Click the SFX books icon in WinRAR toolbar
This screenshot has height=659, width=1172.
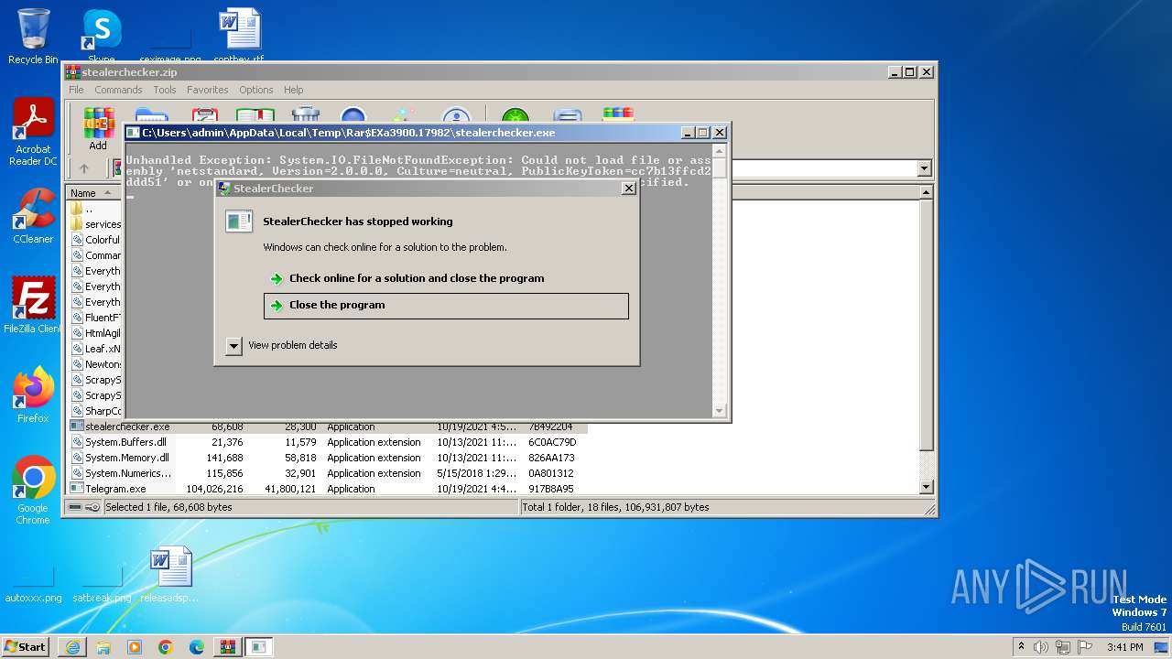tap(618, 115)
